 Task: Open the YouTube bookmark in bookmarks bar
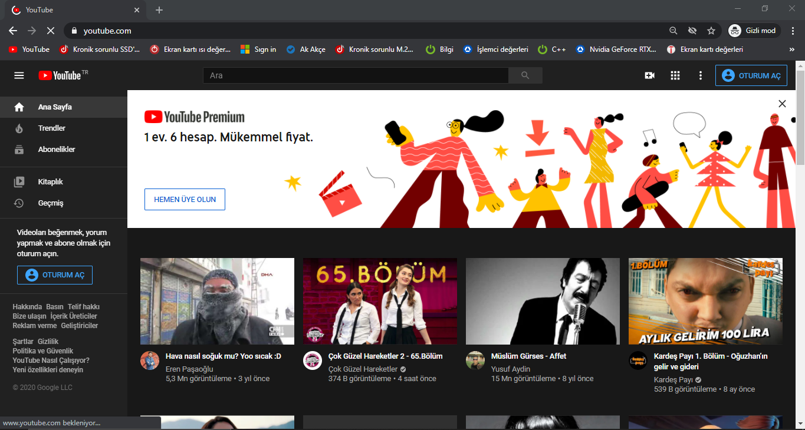tap(29, 49)
